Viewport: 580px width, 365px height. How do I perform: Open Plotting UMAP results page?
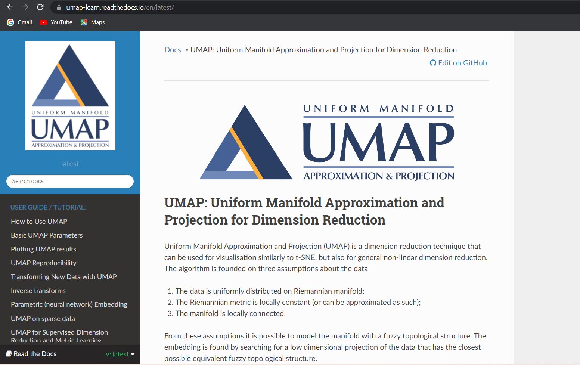(x=43, y=249)
